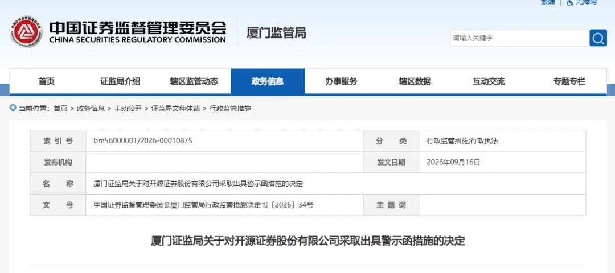Open the 办事服务 navigation tab

click(x=341, y=81)
